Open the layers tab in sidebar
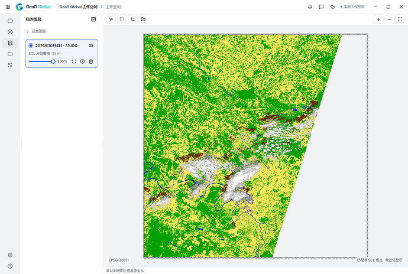Viewport: 408px width, 274px height. [x=10, y=43]
